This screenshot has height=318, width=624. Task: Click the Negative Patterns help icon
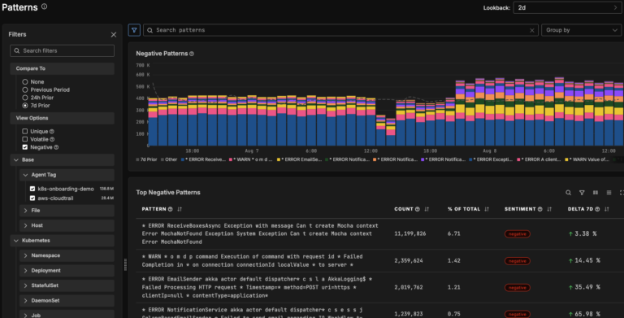point(192,54)
